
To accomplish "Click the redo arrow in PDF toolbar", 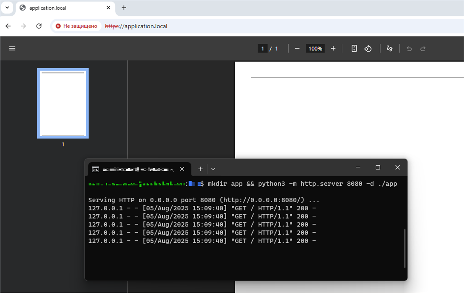I will point(423,49).
